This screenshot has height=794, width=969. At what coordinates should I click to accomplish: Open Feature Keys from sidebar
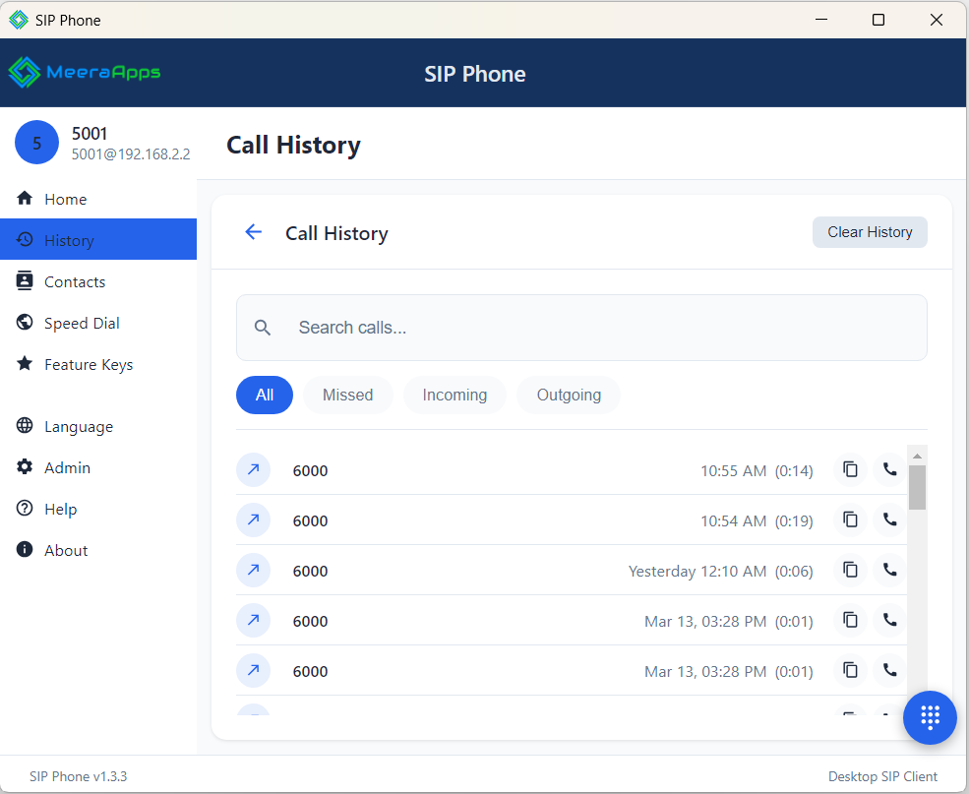(89, 364)
